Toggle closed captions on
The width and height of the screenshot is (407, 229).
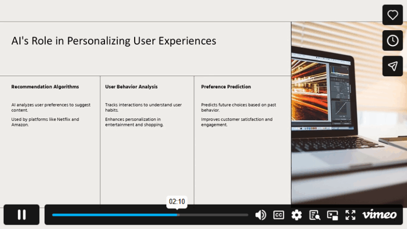point(279,215)
